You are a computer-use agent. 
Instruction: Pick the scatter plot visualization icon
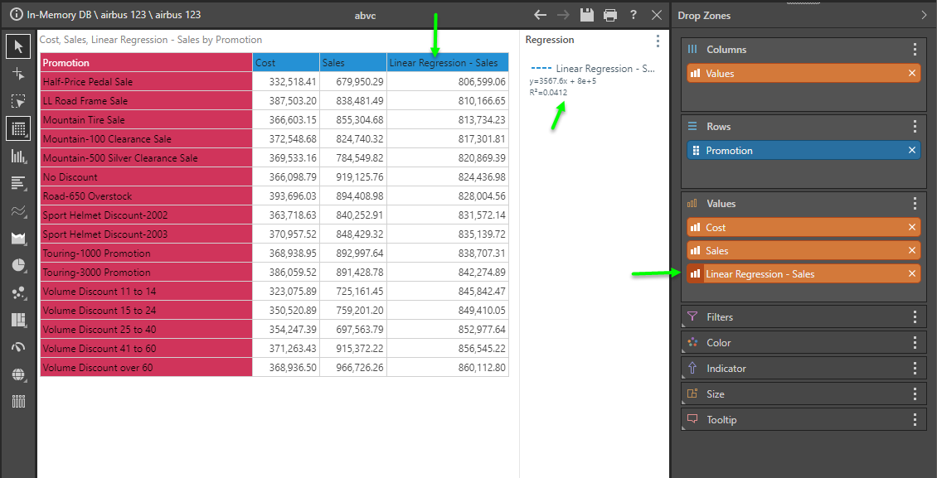18,292
